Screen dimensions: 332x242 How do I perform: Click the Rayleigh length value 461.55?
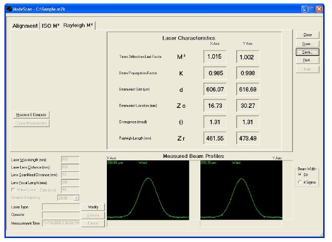point(215,138)
